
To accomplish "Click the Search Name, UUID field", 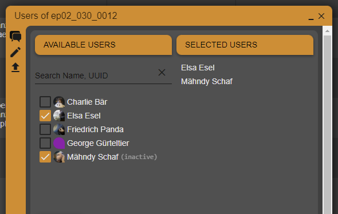I will [x=96, y=76].
